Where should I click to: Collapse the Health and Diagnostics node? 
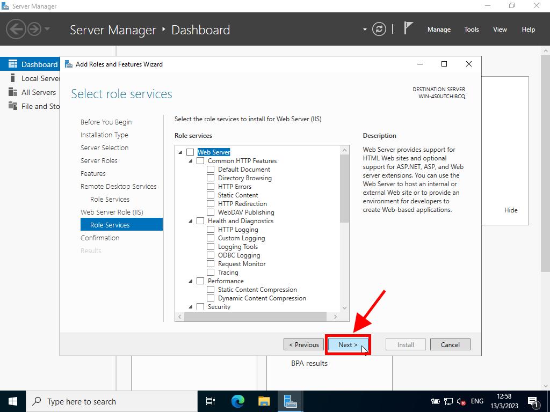point(191,221)
